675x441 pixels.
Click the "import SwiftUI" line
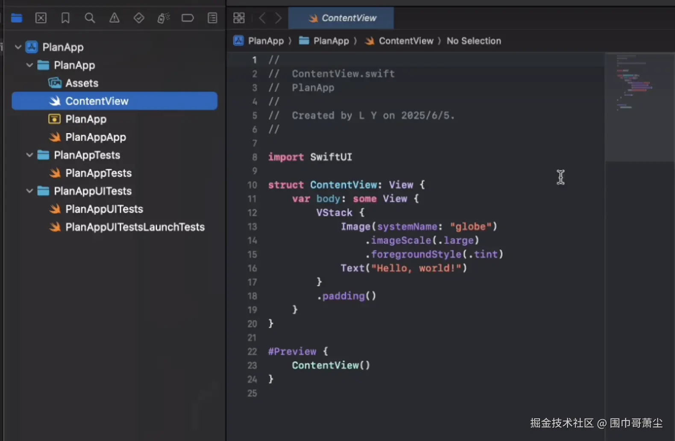(310, 157)
